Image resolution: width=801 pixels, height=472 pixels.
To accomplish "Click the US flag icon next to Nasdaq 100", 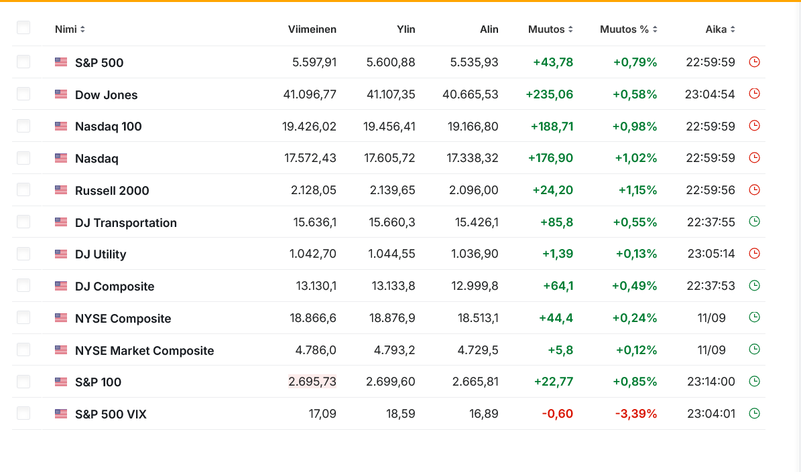I will click(x=61, y=126).
